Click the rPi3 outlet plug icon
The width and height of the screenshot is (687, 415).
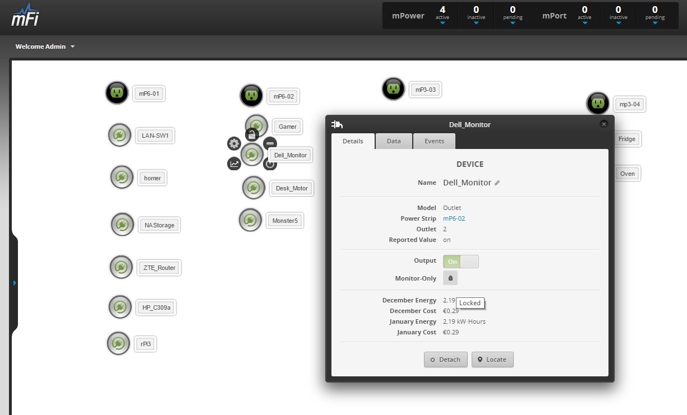(x=118, y=343)
